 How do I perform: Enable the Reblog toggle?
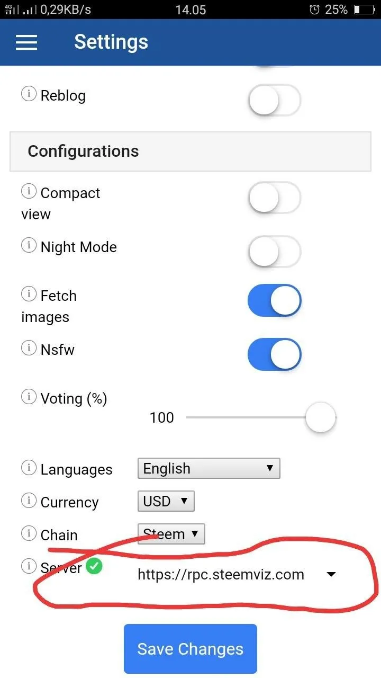(x=274, y=100)
